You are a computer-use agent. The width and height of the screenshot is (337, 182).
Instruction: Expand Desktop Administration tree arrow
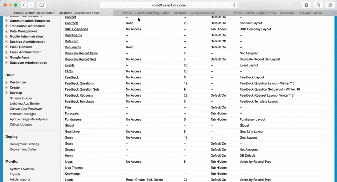[x=7, y=42]
